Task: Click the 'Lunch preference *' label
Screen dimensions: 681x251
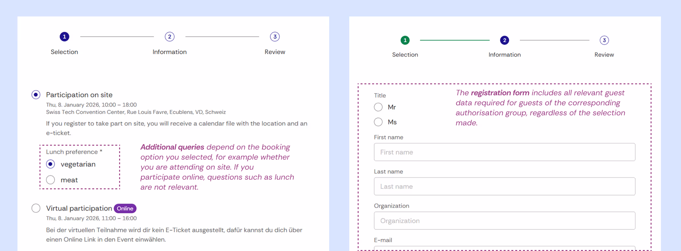Action: pos(74,152)
